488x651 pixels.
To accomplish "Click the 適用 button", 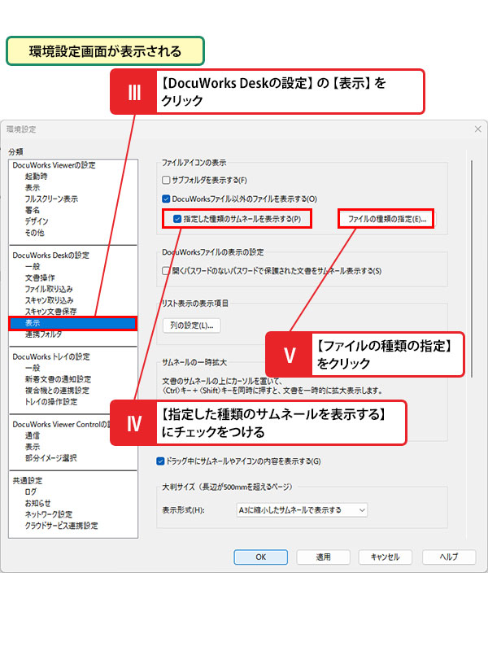I will (x=323, y=557).
